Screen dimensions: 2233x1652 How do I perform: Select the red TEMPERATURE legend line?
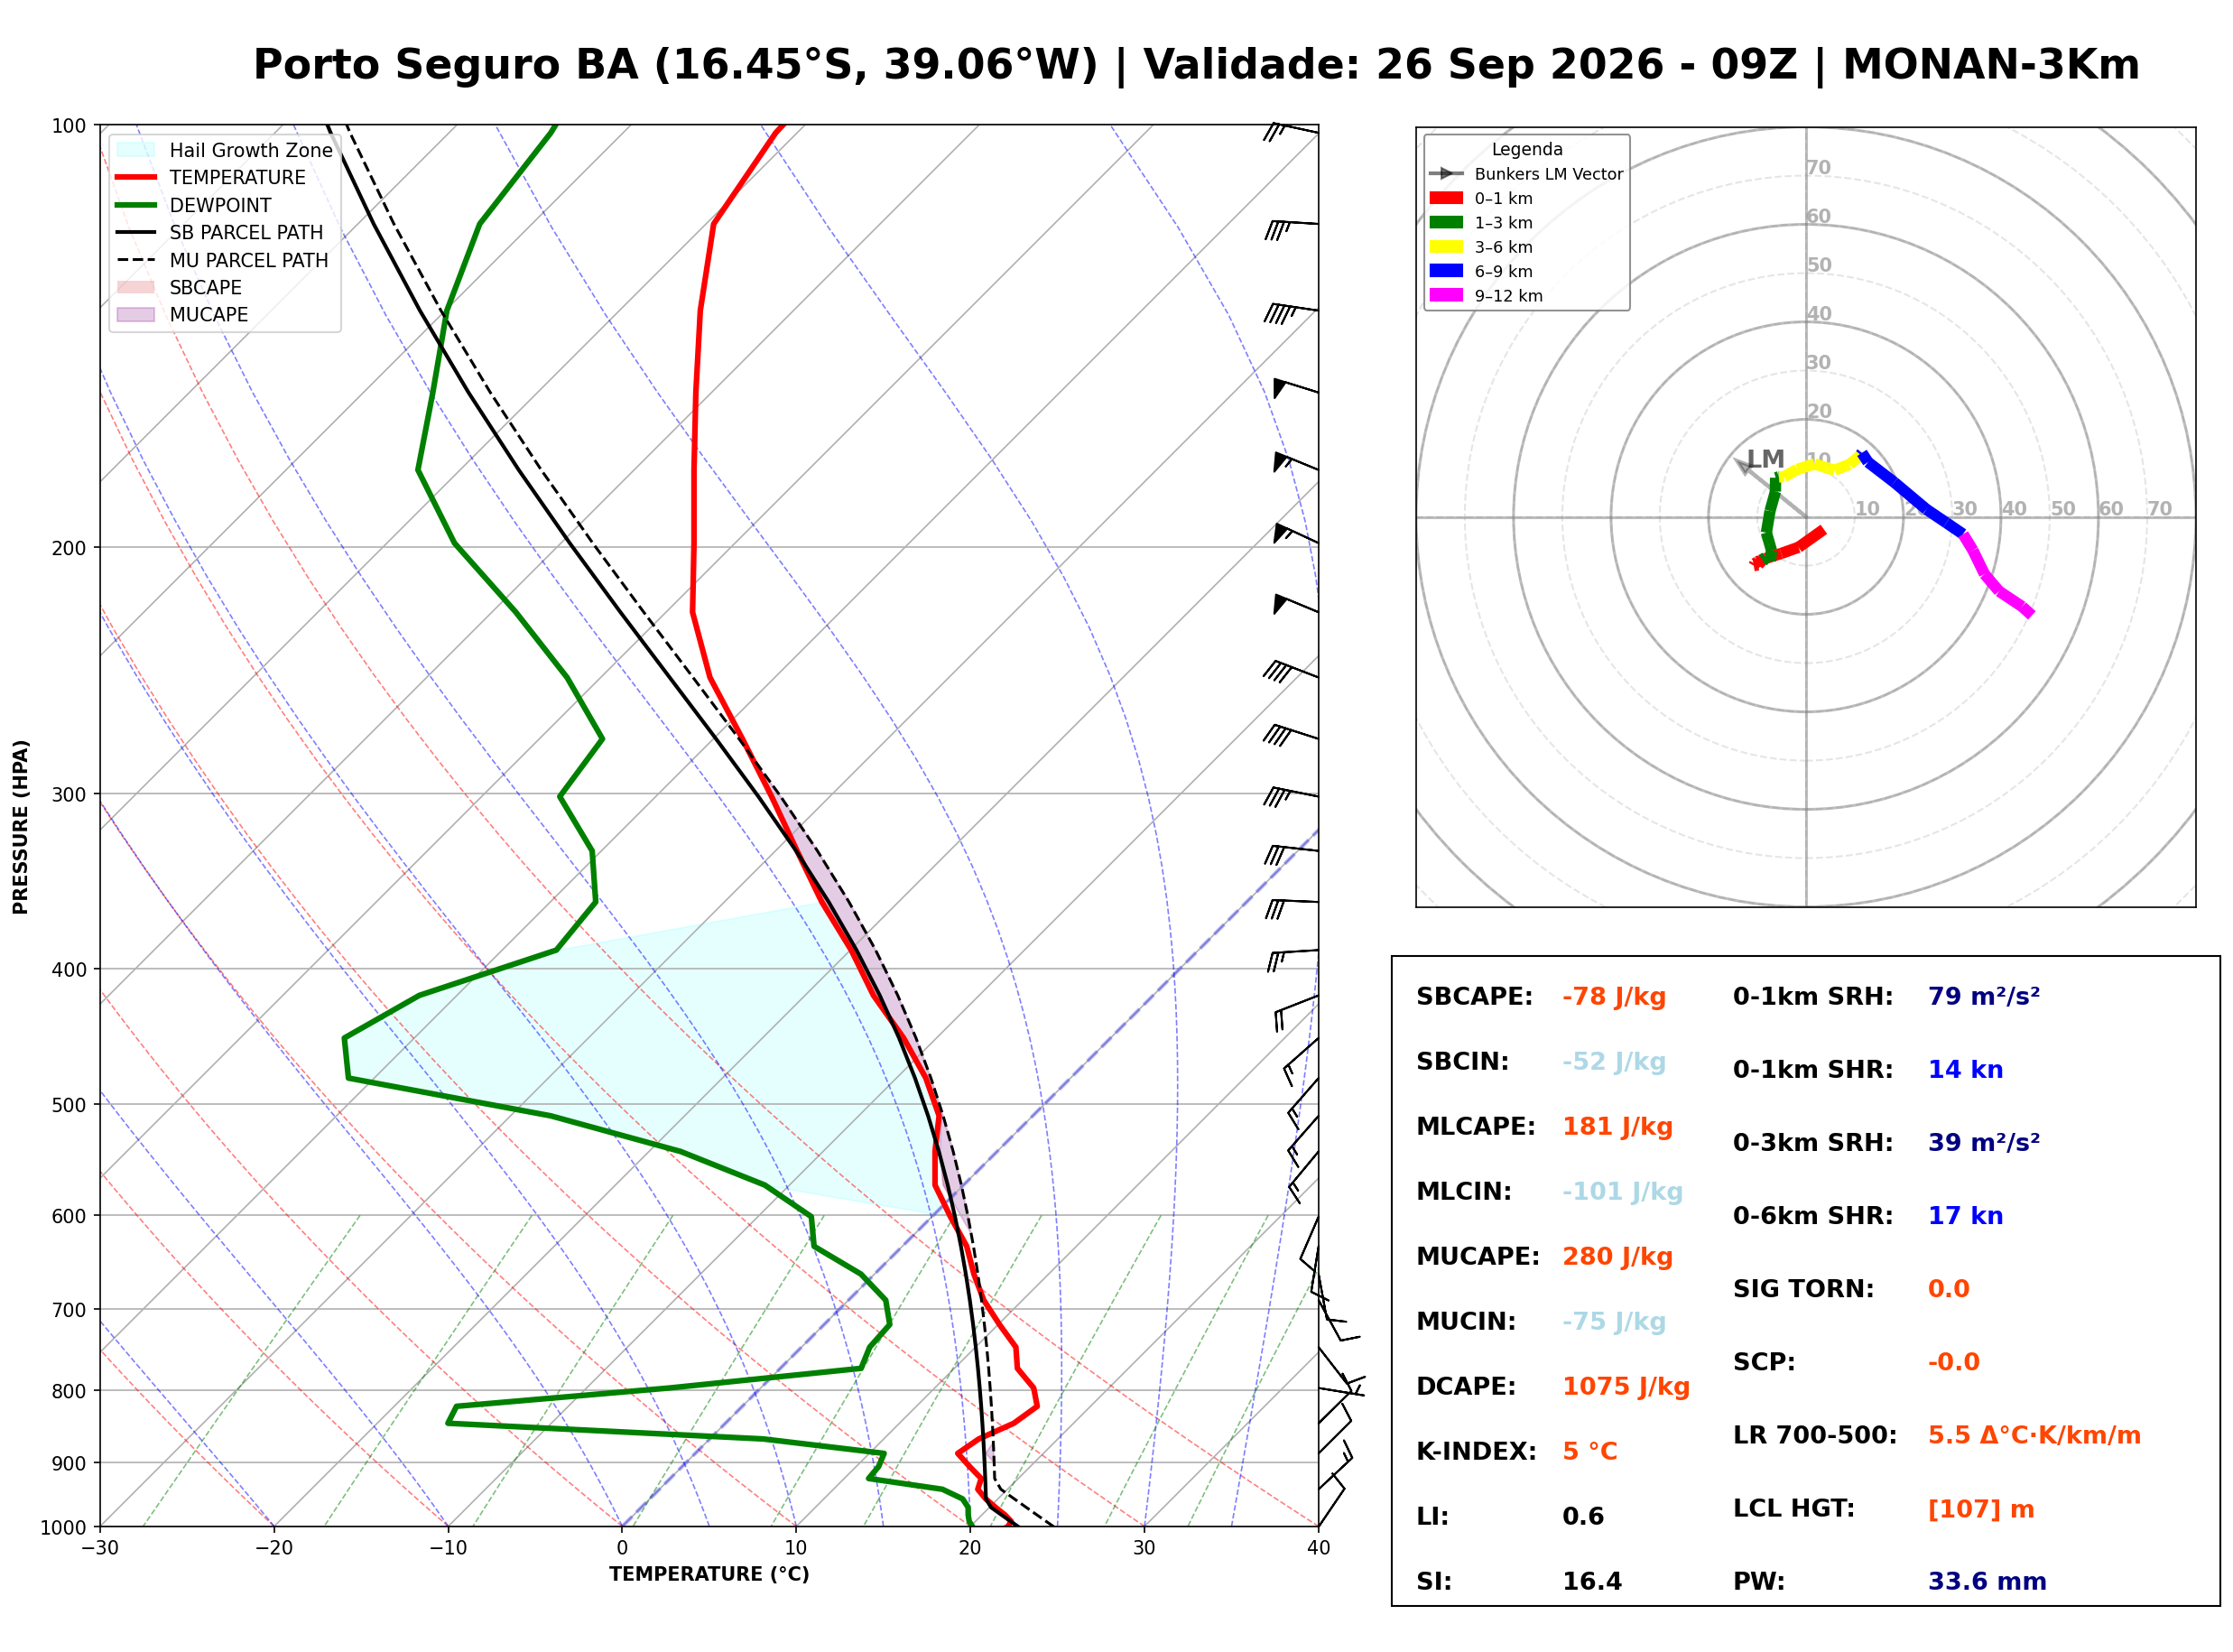tap(136, 177)
